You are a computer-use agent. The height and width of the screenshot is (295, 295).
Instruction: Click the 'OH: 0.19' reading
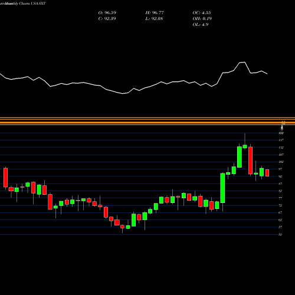coord(202,19)
